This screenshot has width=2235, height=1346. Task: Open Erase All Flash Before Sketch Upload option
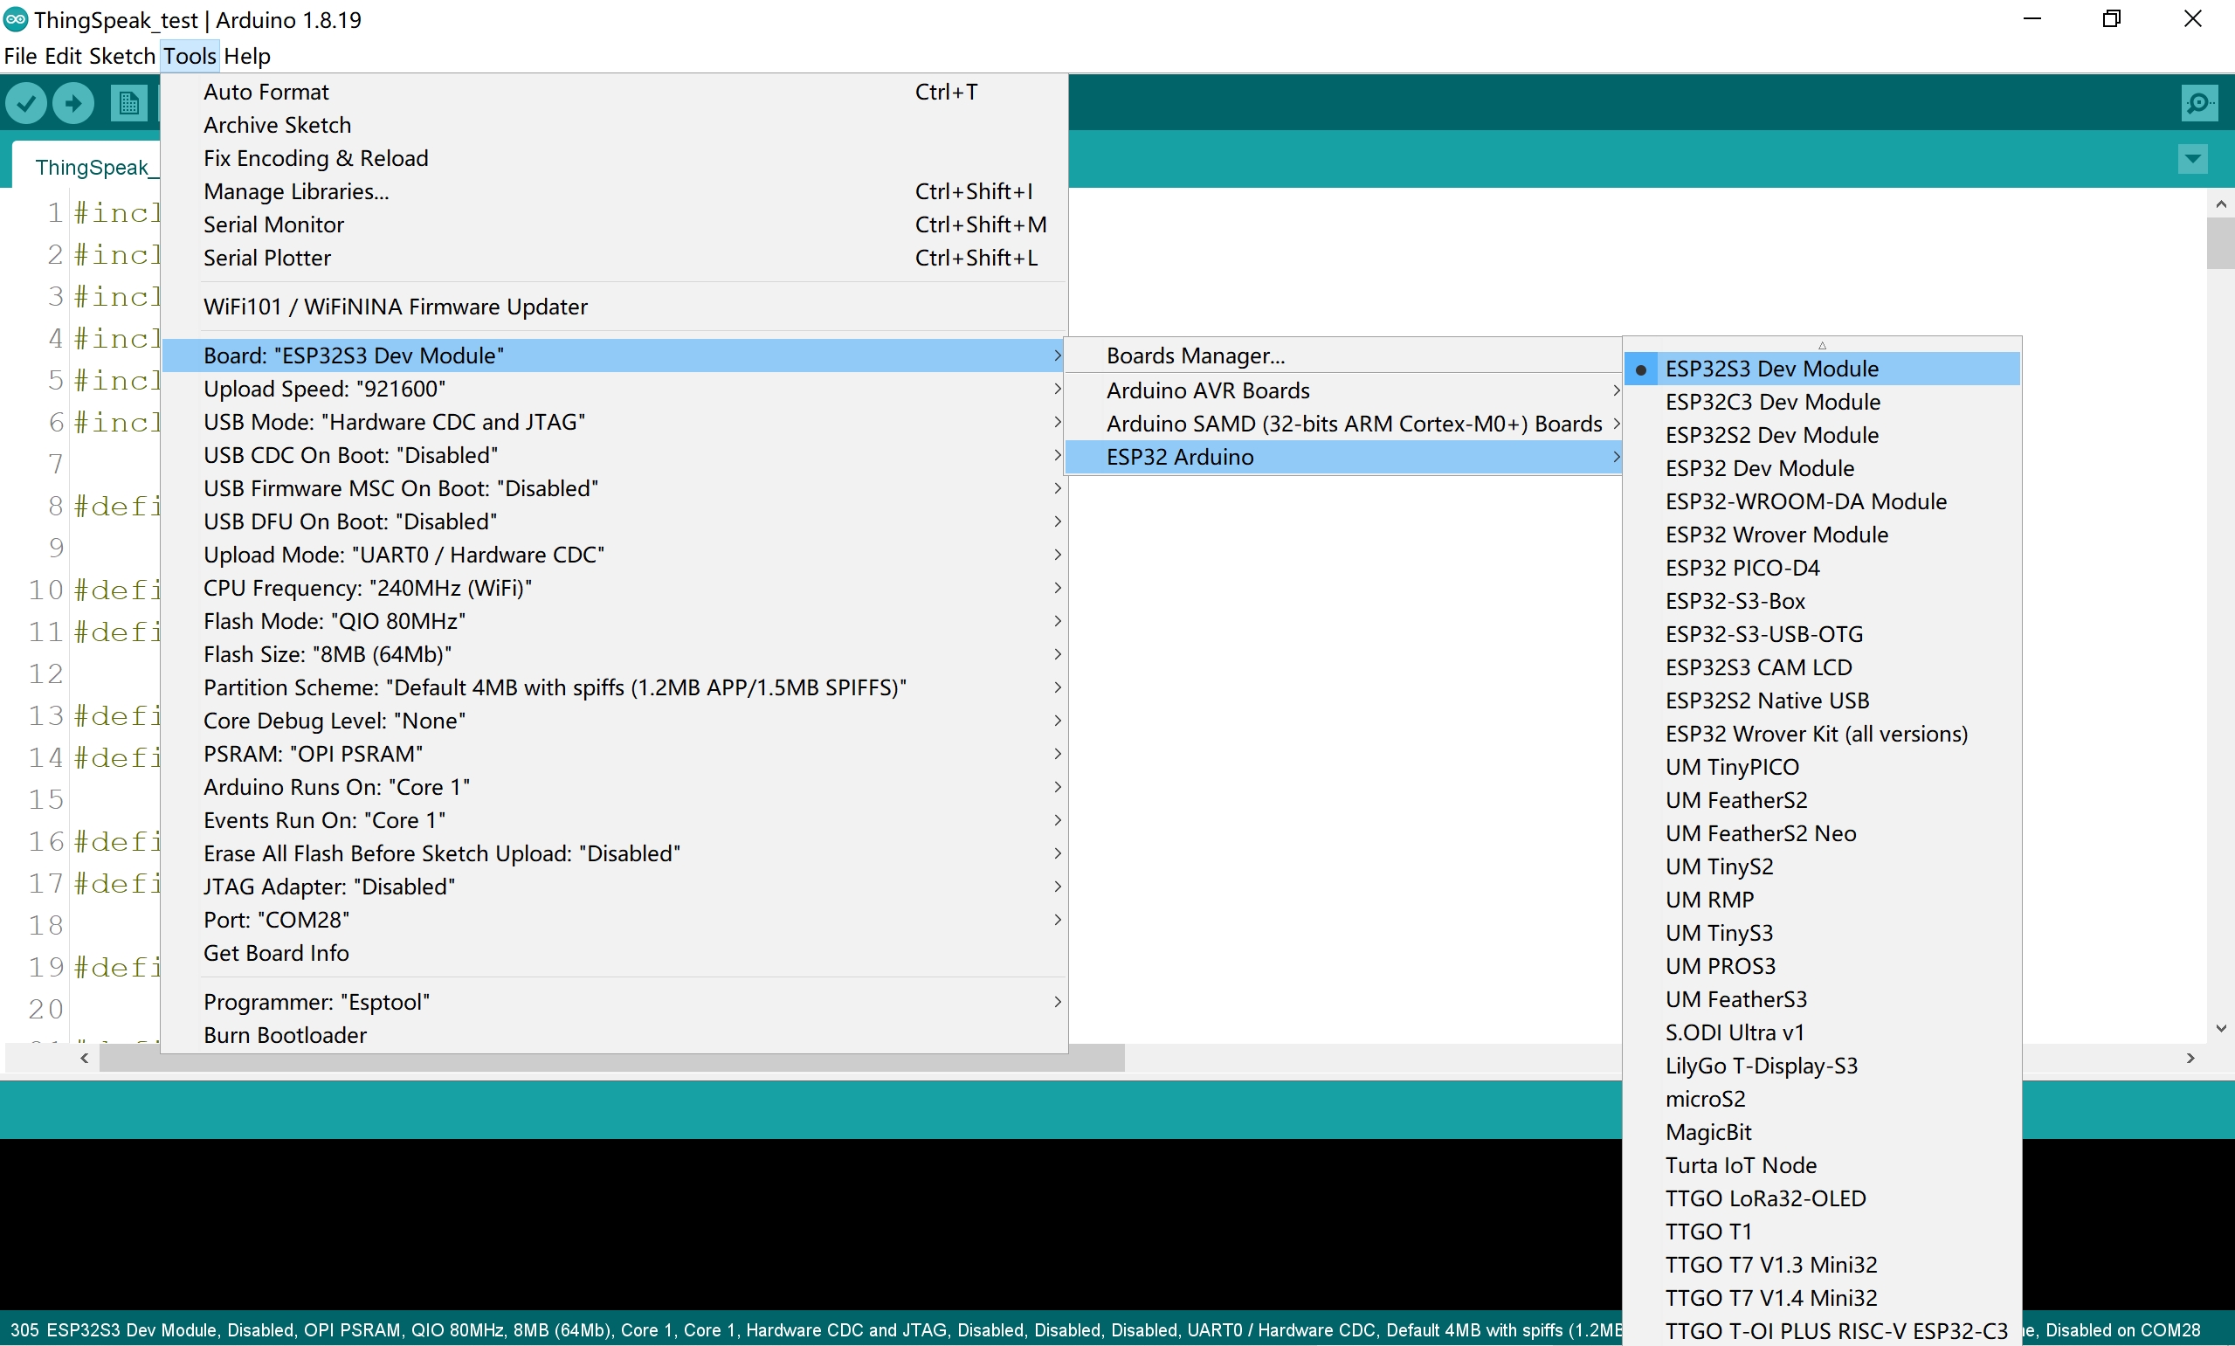(x=614, y=853)
